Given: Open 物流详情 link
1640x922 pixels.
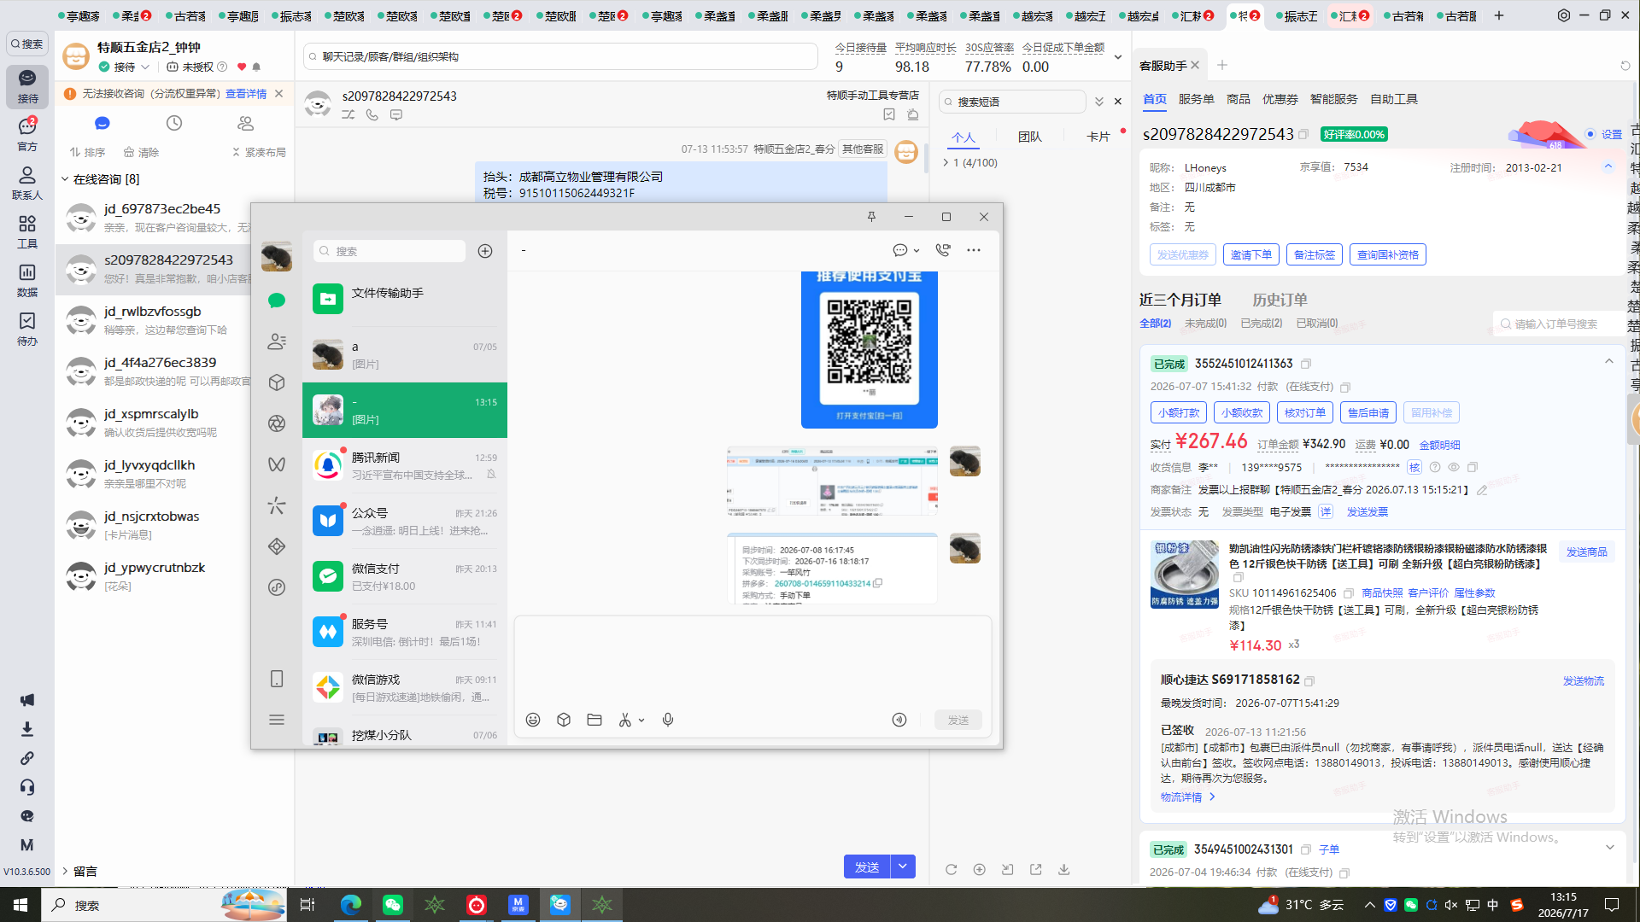Looking at the screenshot, I should (x=1187, y=797).
